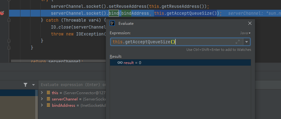The height and width of the screenshot is (119, 281).
Task: Click the glasses icon beside result
Action: pyautogui.click(x=120, y=62)
